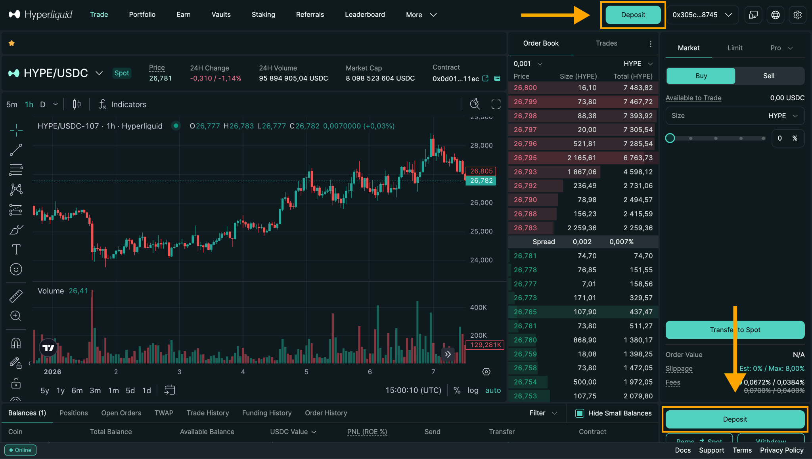The width and height of the screenshot is (812, 459).
Task: Open the More navigation dropdown
Action: coord(421,15)
